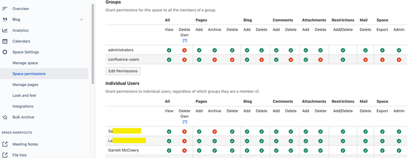
Task: Open Manage pages settings item
Action: point(25,85)
